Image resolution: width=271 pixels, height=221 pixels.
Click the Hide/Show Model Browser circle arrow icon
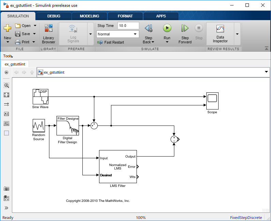click(x=6, y=72)
